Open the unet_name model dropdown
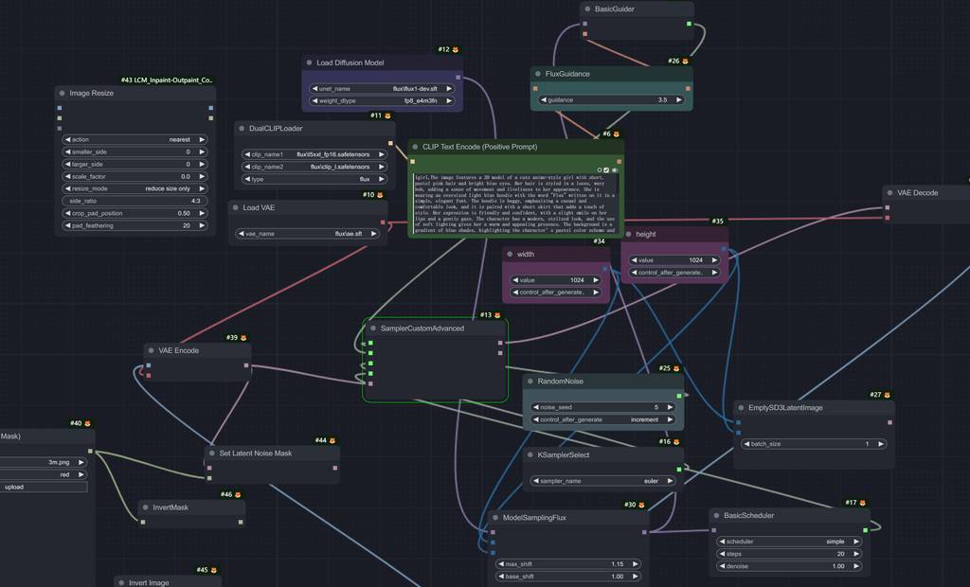The width and height of the screenshot is (970, 587). [x=381, y=88]
